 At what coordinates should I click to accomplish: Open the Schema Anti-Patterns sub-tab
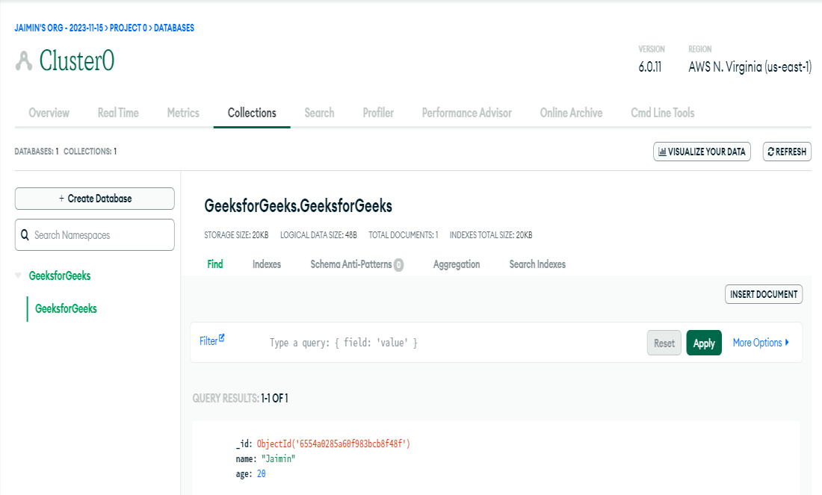(350, 264)
